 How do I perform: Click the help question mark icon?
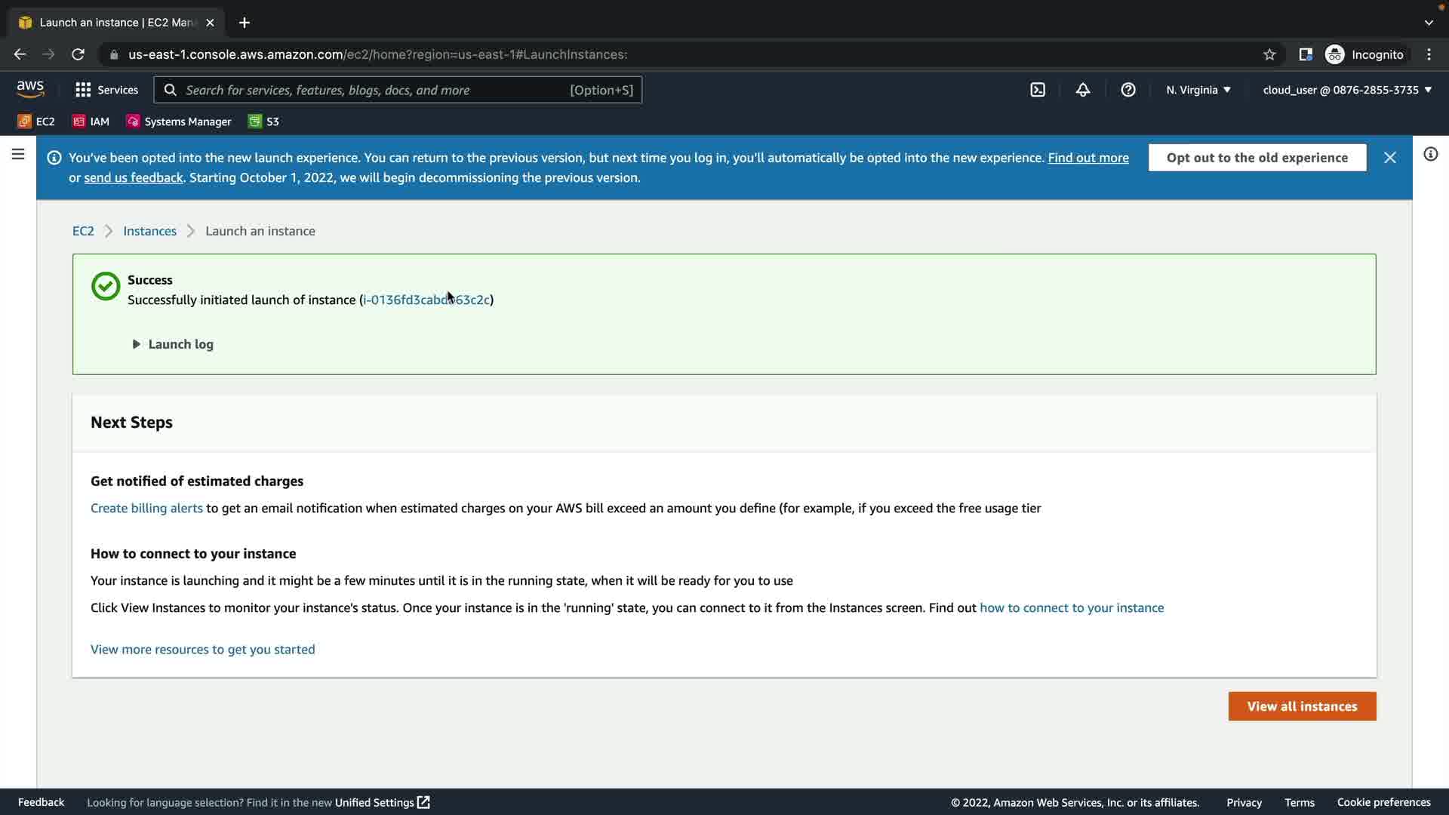coord(1128,90)
